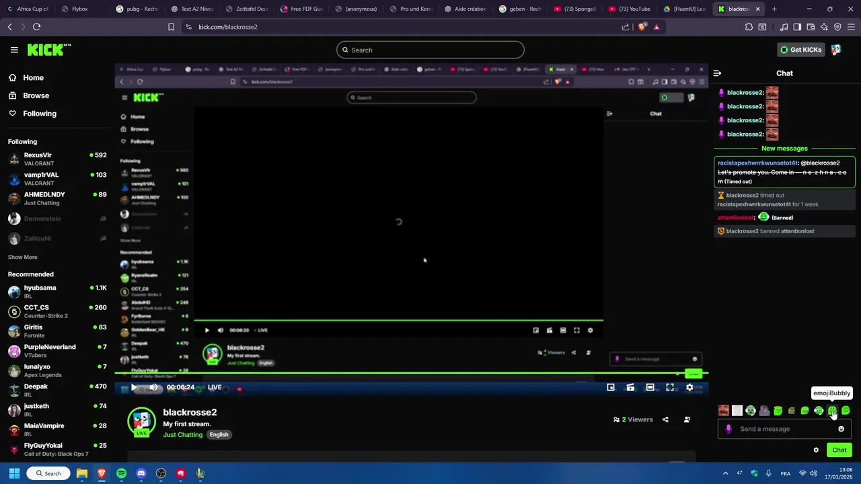
Task: Insert the first angry-face emote in emote bar
Action: coord(724,410)
